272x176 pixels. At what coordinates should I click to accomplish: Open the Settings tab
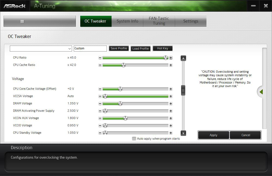[191, 21]
